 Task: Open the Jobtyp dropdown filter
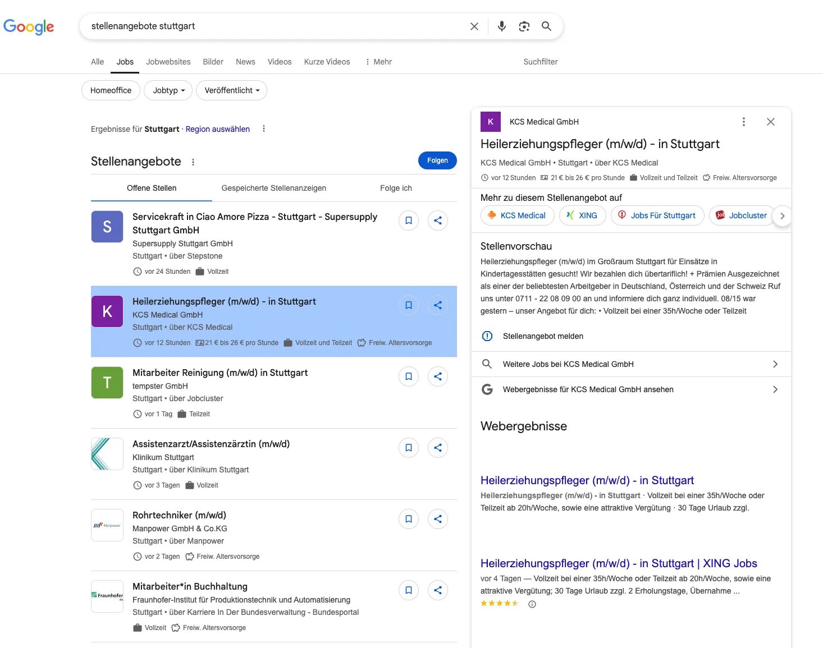[x=168, y=90]
